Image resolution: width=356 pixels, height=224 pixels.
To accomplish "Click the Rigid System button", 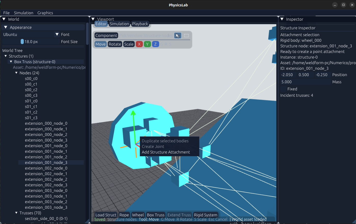I will coord(206,215).
